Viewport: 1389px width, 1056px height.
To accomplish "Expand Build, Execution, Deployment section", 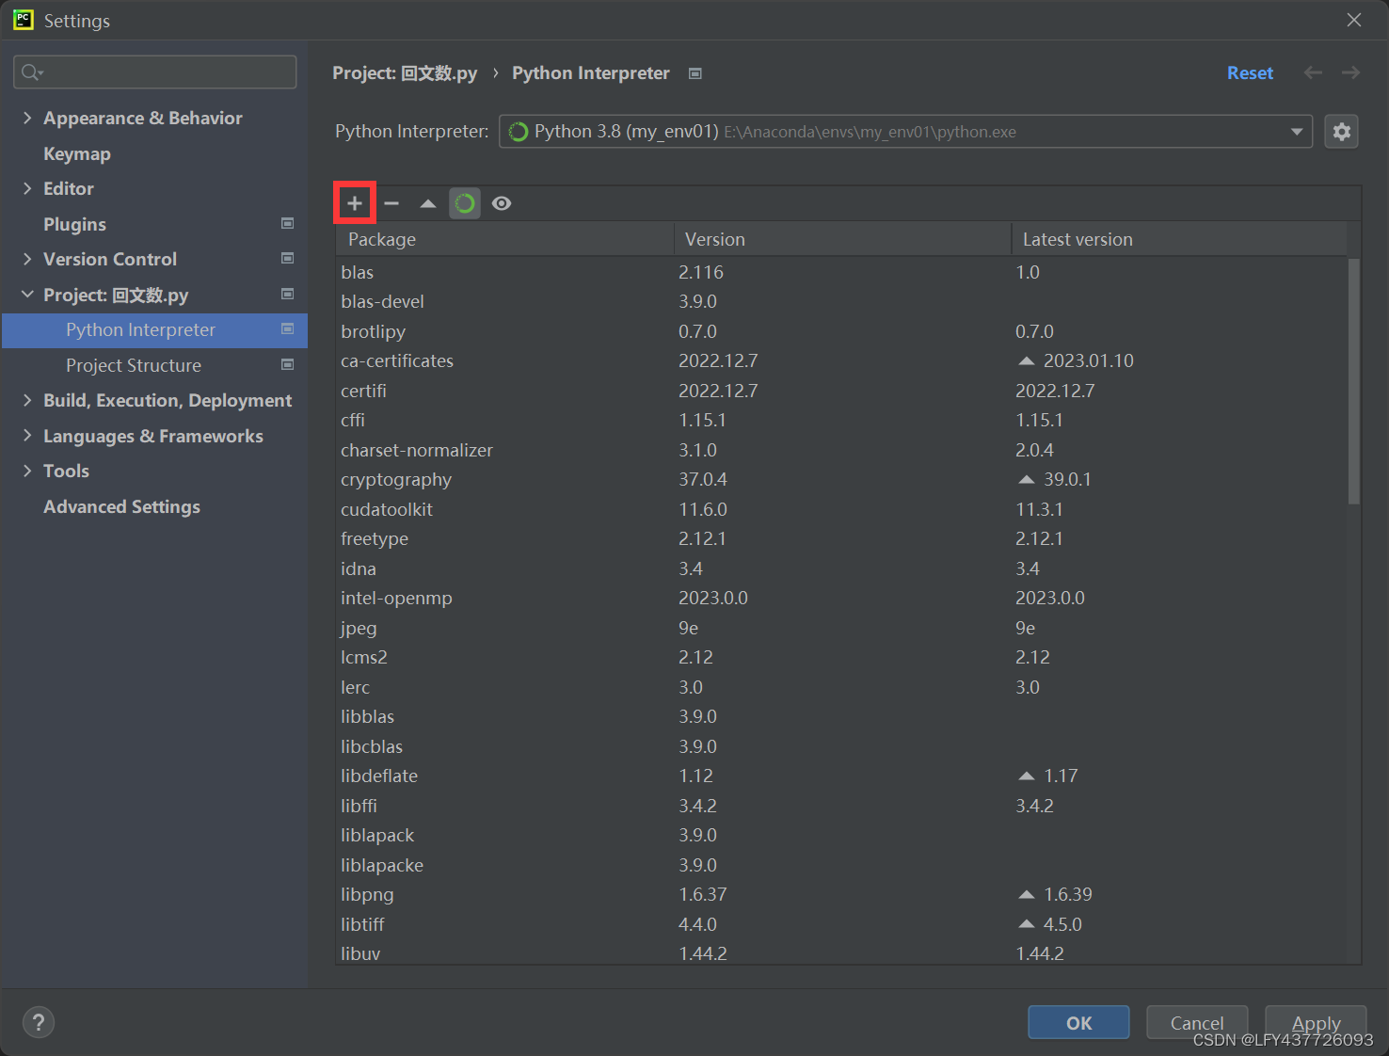I will [x=27, y=400].
